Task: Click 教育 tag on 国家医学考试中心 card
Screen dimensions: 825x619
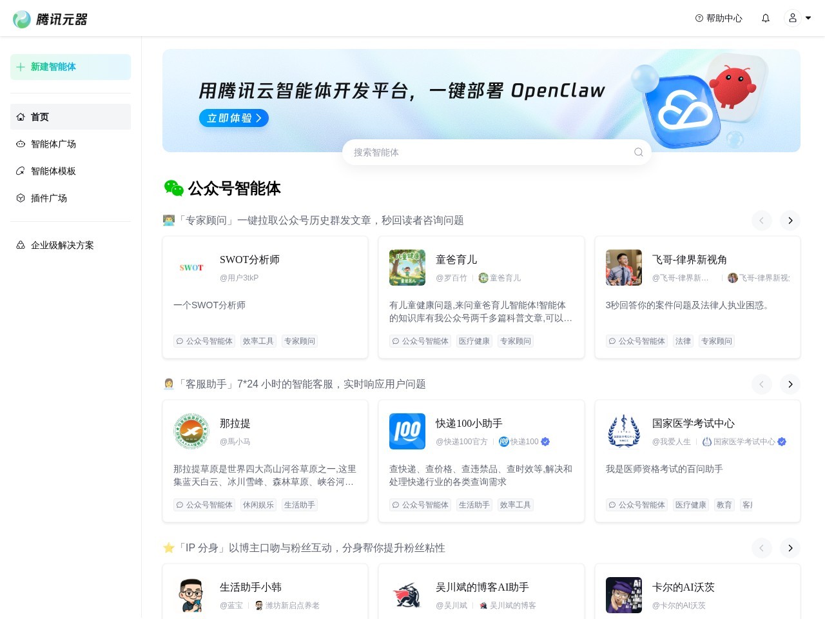Action: pyautogui.click(x=724, y=505)
